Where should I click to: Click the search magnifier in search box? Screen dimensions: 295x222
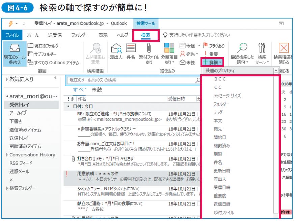tap(198, 80)
